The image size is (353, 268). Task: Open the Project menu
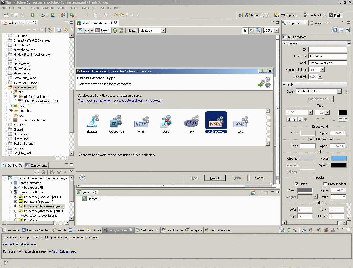74,8
